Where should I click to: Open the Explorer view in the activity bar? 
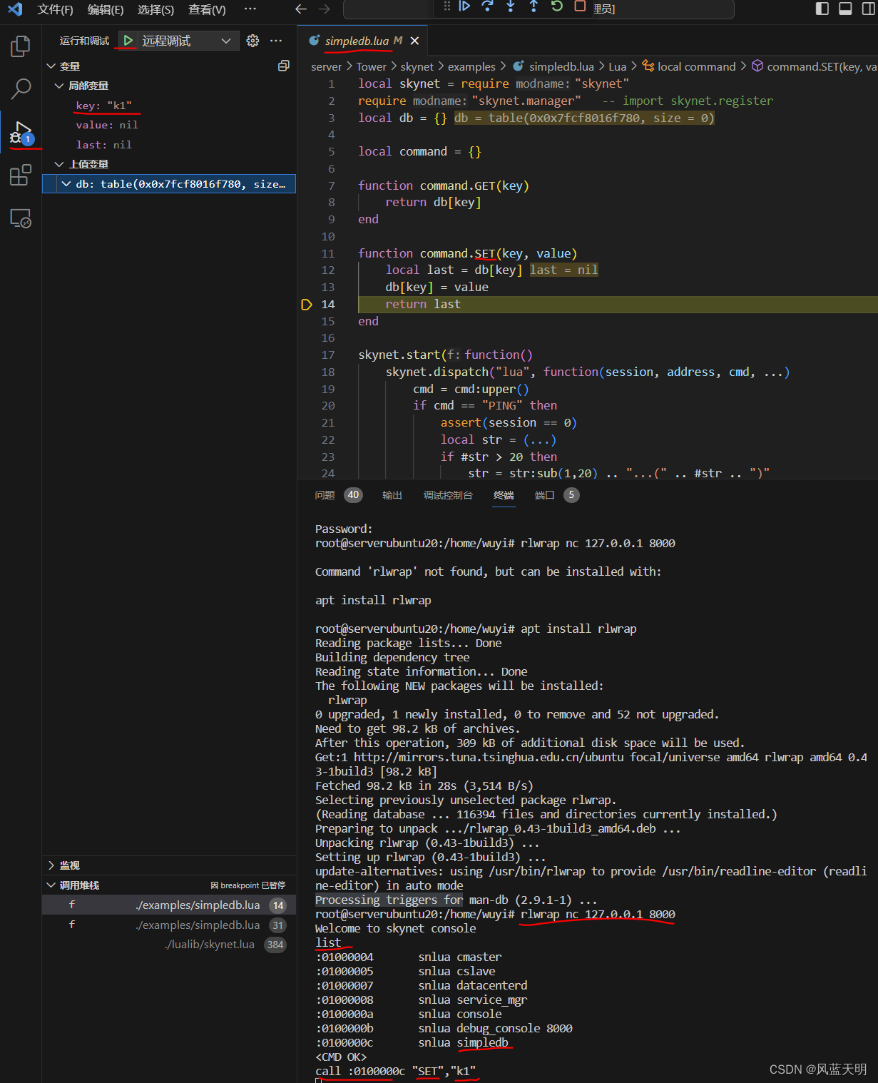[x=20, y=45]
